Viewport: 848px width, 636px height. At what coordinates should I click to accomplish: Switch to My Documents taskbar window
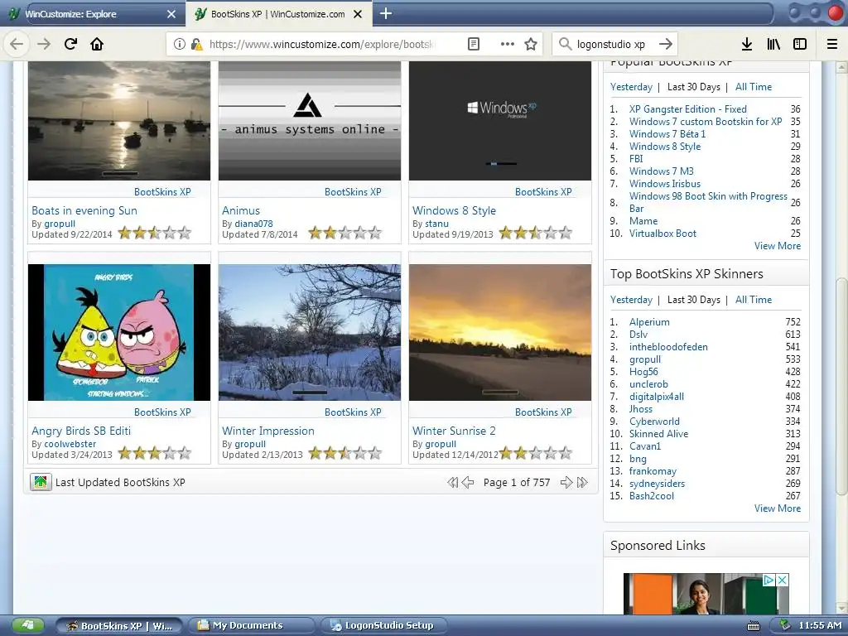click(x=251, y=626)
